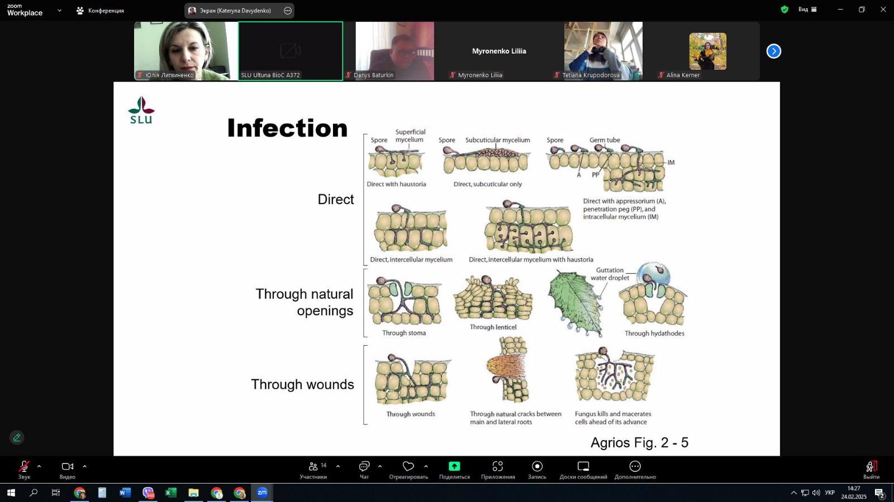Open options on Экран (Kateryna Davydenko) share indicator
894x502 pixels.
click(x=288, y=11)
